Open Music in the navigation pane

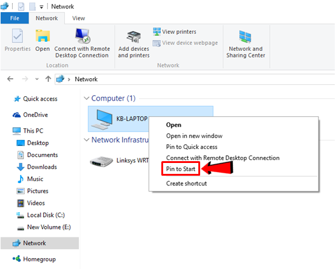30,179
